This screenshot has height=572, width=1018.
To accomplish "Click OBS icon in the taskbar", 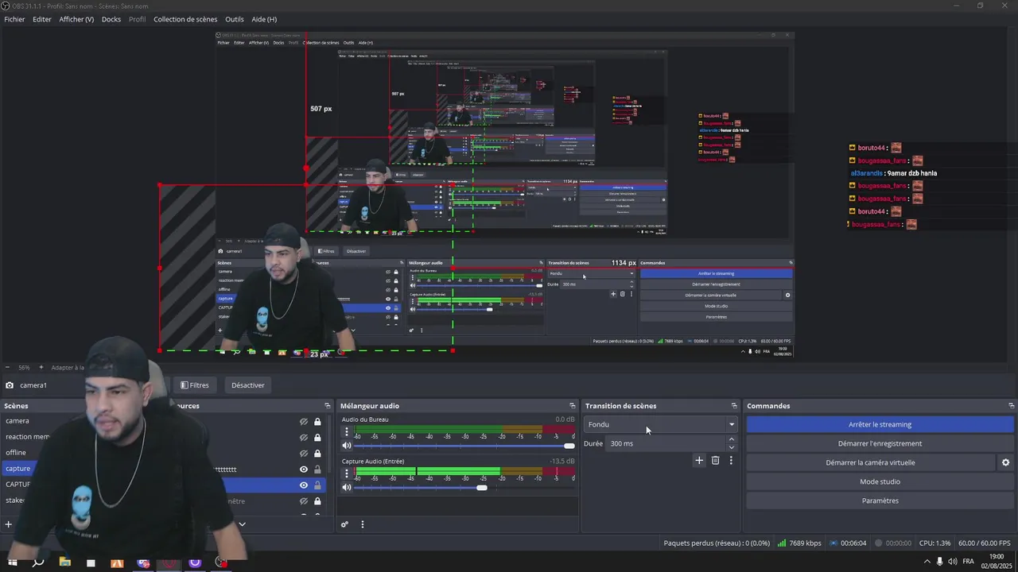I will pyautogui.click(x=221, y=562).
